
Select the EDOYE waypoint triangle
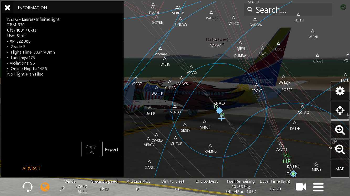pos(257,85)
